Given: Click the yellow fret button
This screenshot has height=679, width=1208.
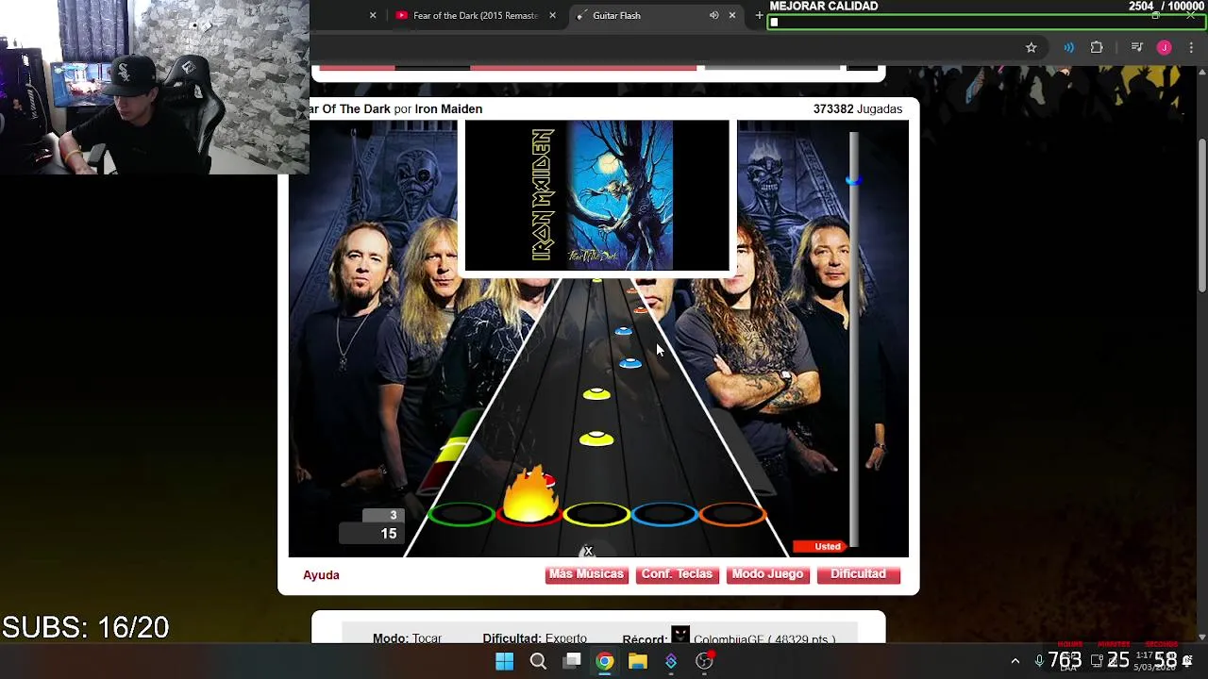Looking at the screenshot, I should 596,514.
